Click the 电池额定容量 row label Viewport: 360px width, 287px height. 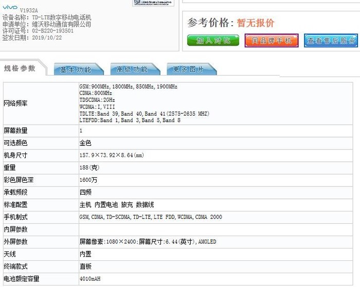[x=22, y=279]
